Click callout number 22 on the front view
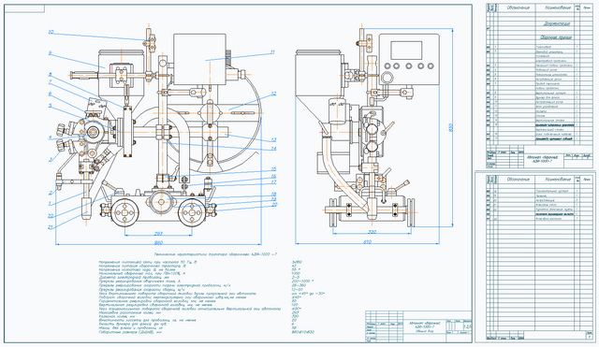599x347 pixels. tap(50, 216)
